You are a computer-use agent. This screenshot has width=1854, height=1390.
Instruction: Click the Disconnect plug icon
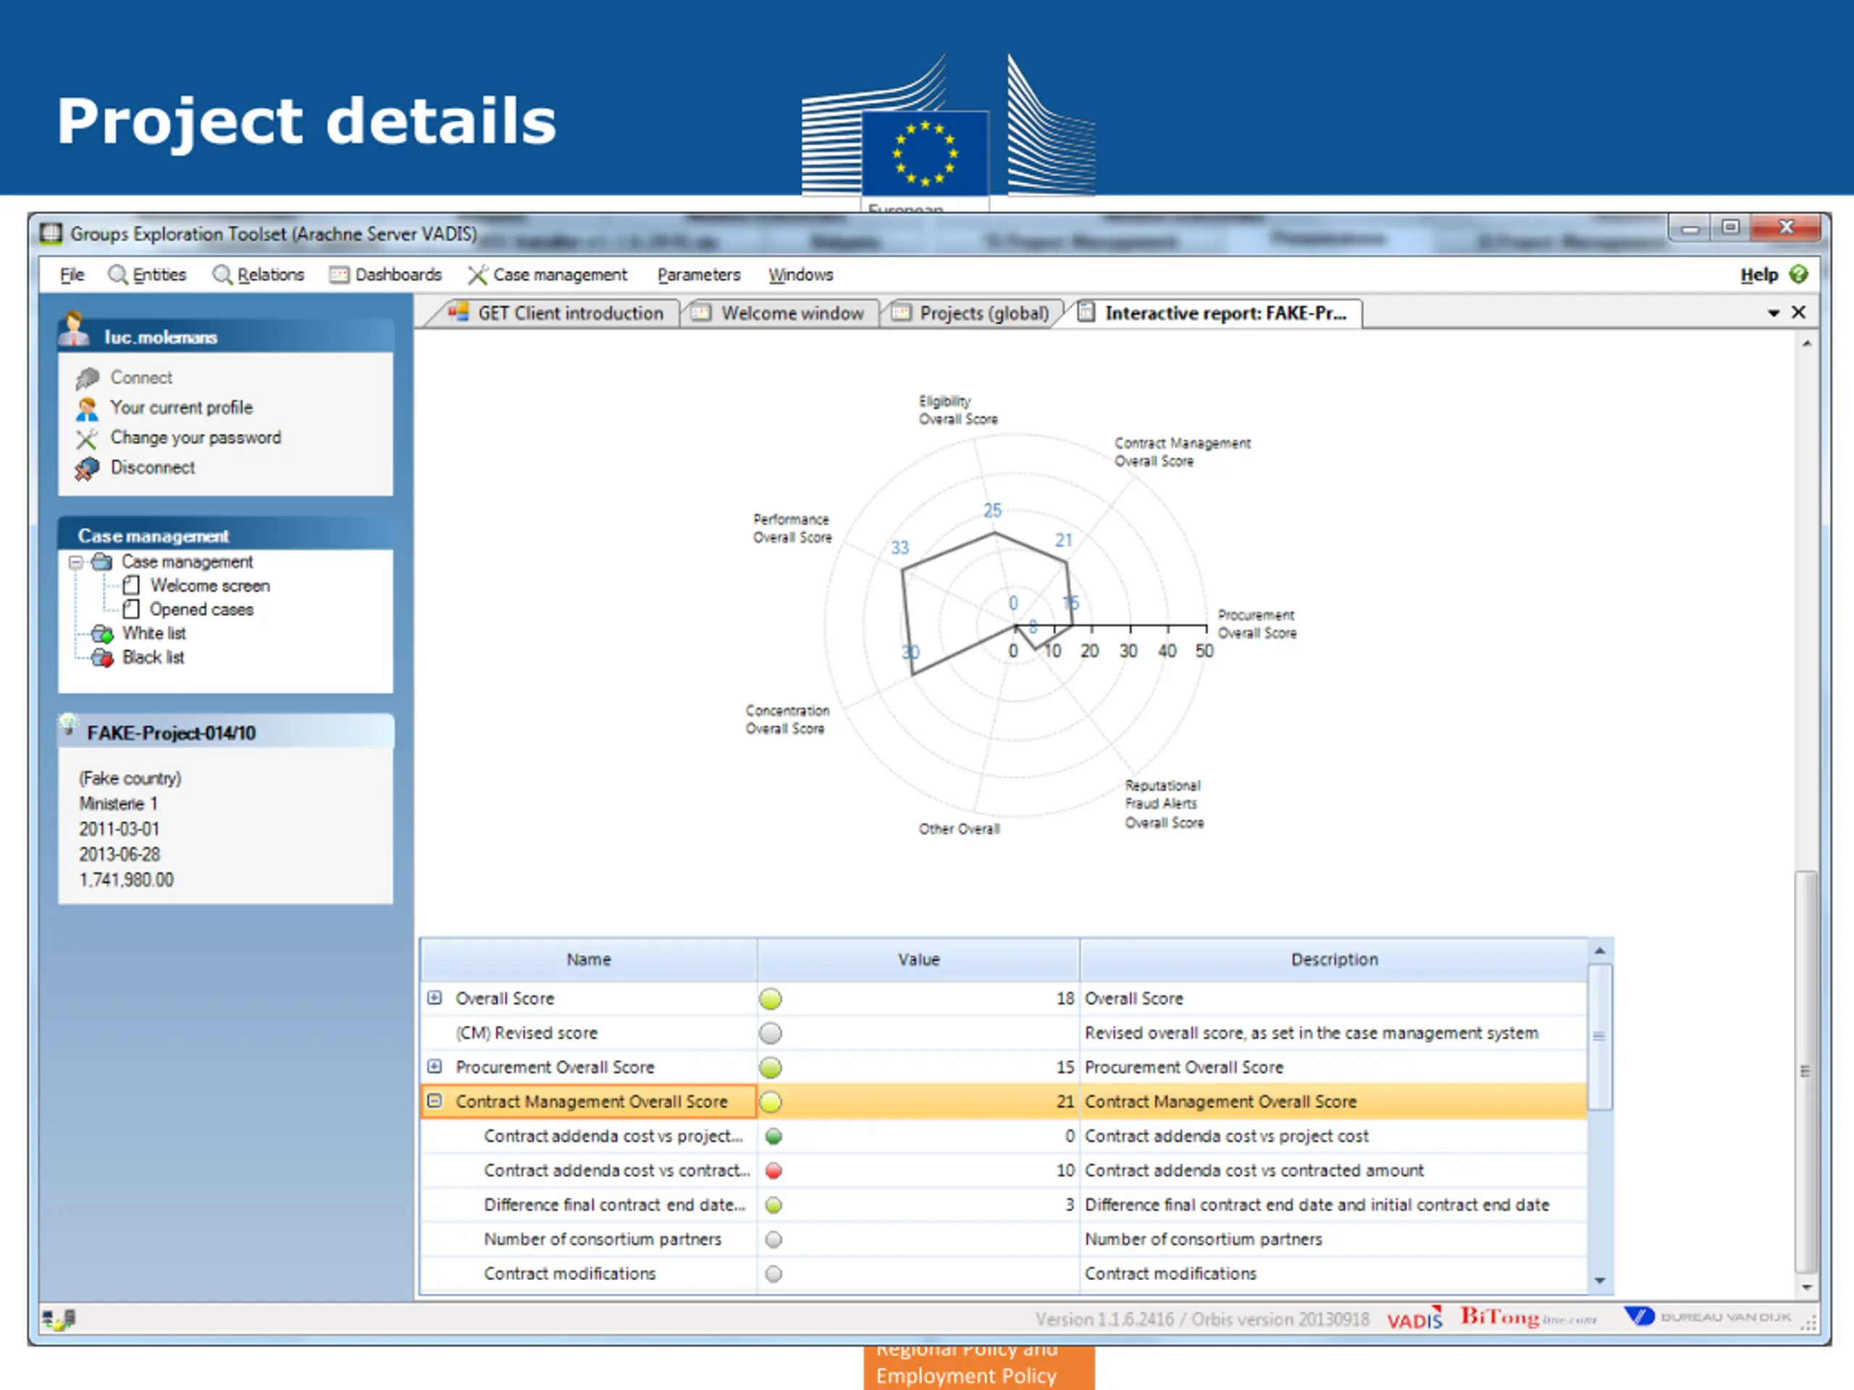tap(86, 469)
